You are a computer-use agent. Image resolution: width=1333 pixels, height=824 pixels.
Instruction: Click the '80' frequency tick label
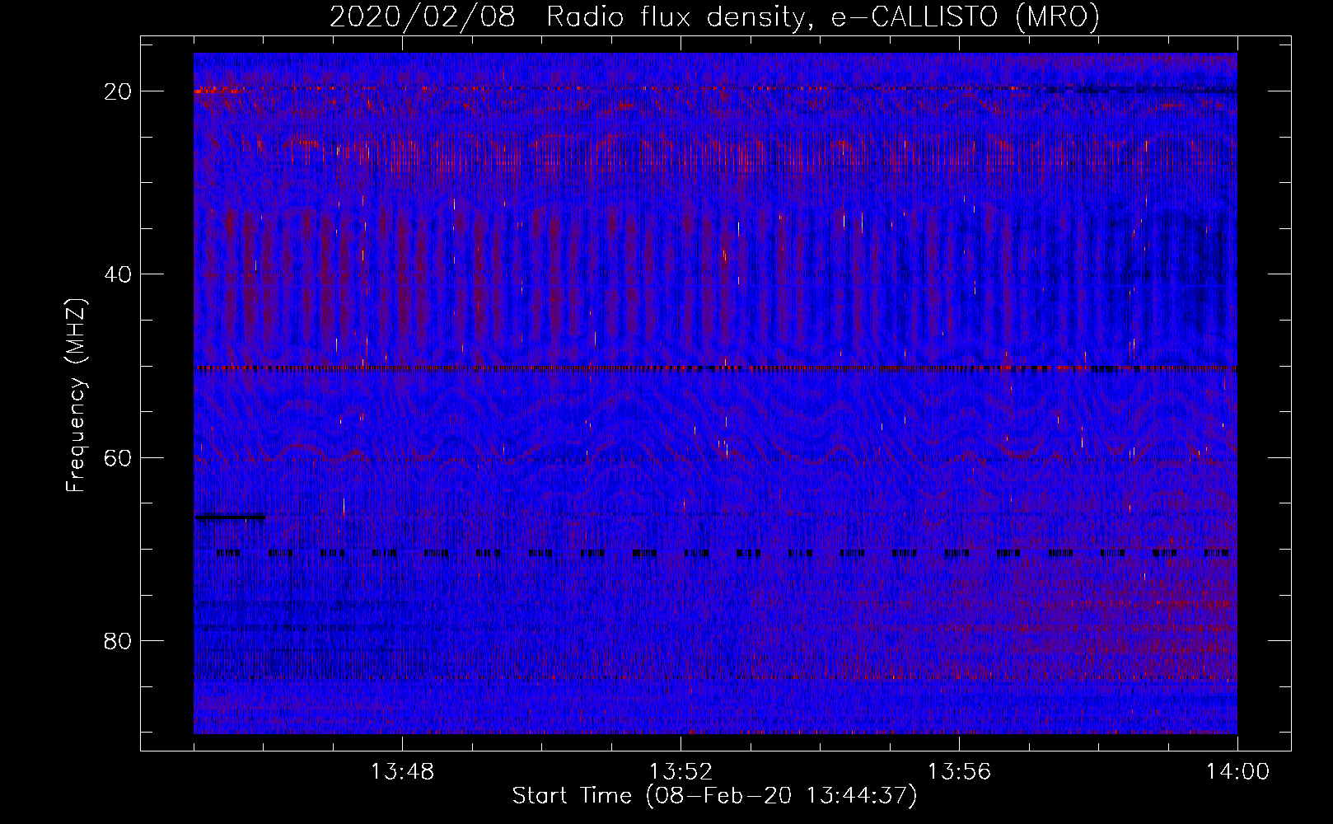[119, 640]
